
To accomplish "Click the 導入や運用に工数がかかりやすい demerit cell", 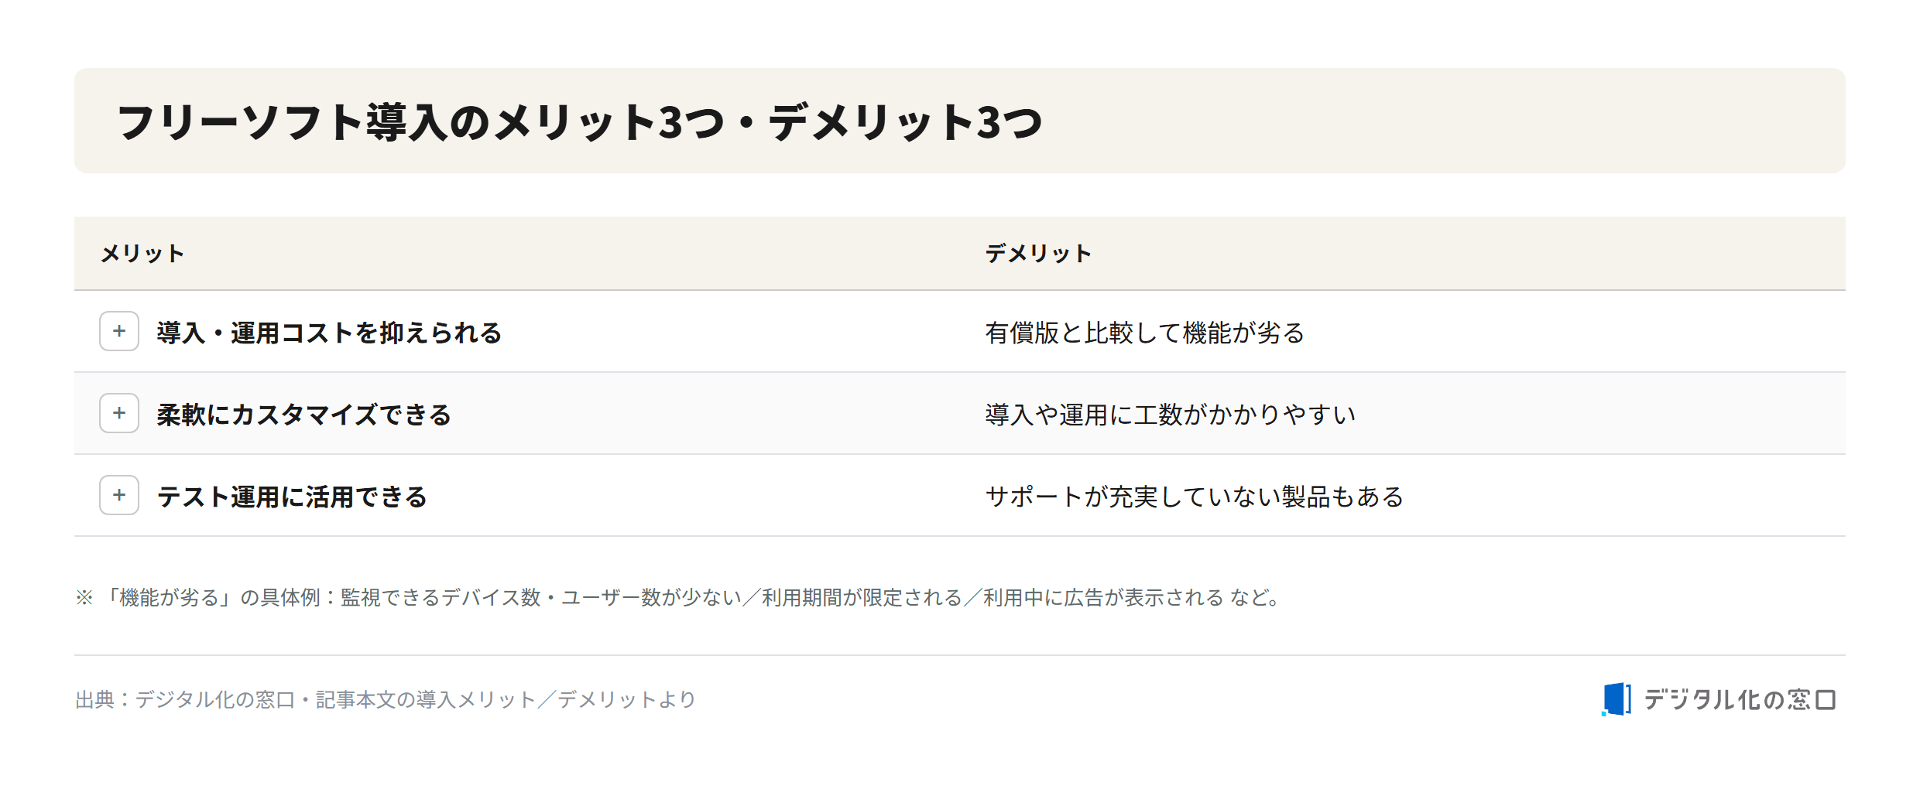I will point(1170,415).
